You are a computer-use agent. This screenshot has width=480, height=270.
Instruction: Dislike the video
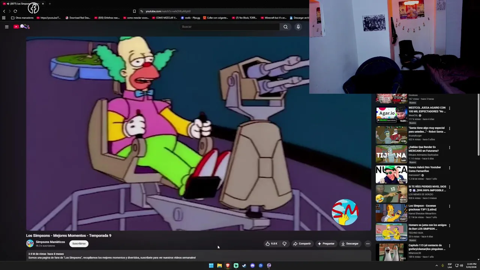click(x=284, y=244)
